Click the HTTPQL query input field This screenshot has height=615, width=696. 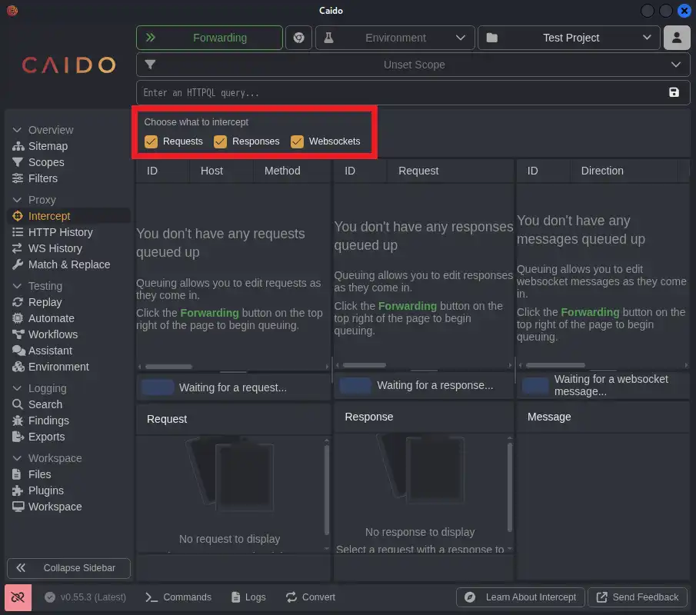pyautogui.click(x=400, y=93)
